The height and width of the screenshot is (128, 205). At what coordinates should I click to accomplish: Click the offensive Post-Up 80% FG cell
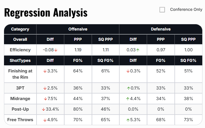click(x=78, y=109)
